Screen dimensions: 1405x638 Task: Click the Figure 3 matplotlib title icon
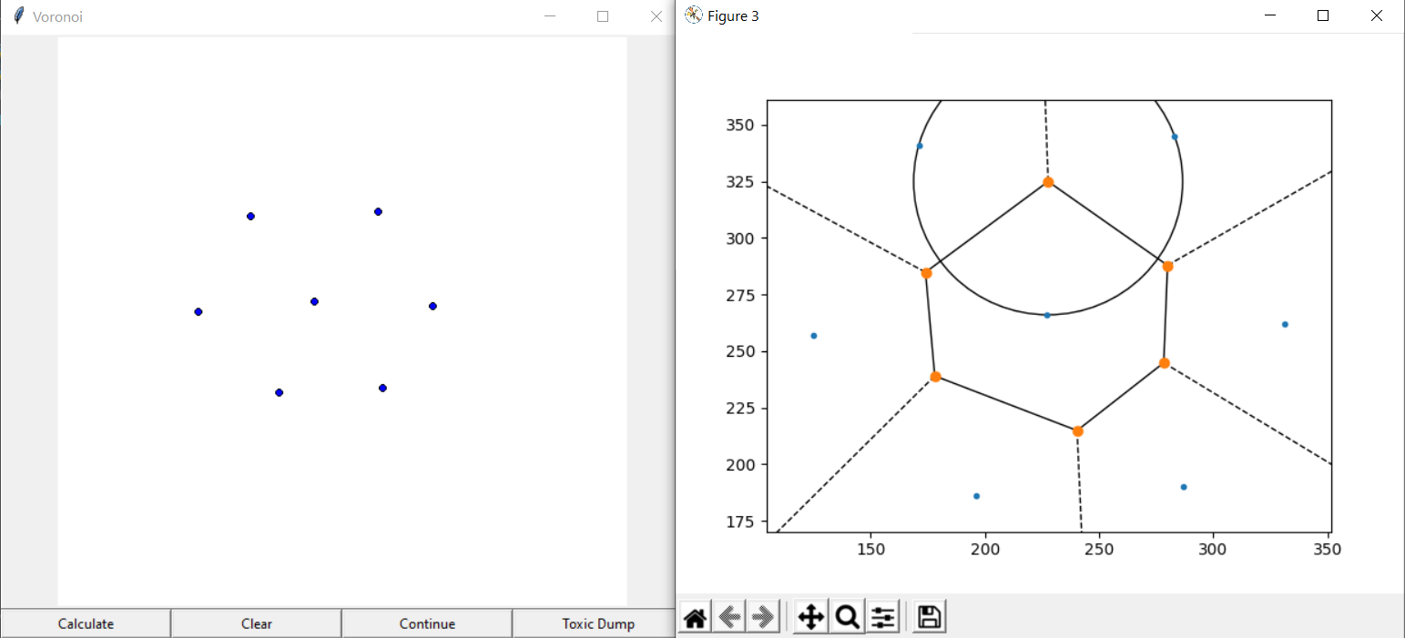click(x=693, y=15)
